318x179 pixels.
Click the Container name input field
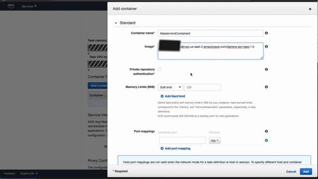pos(211,33)
